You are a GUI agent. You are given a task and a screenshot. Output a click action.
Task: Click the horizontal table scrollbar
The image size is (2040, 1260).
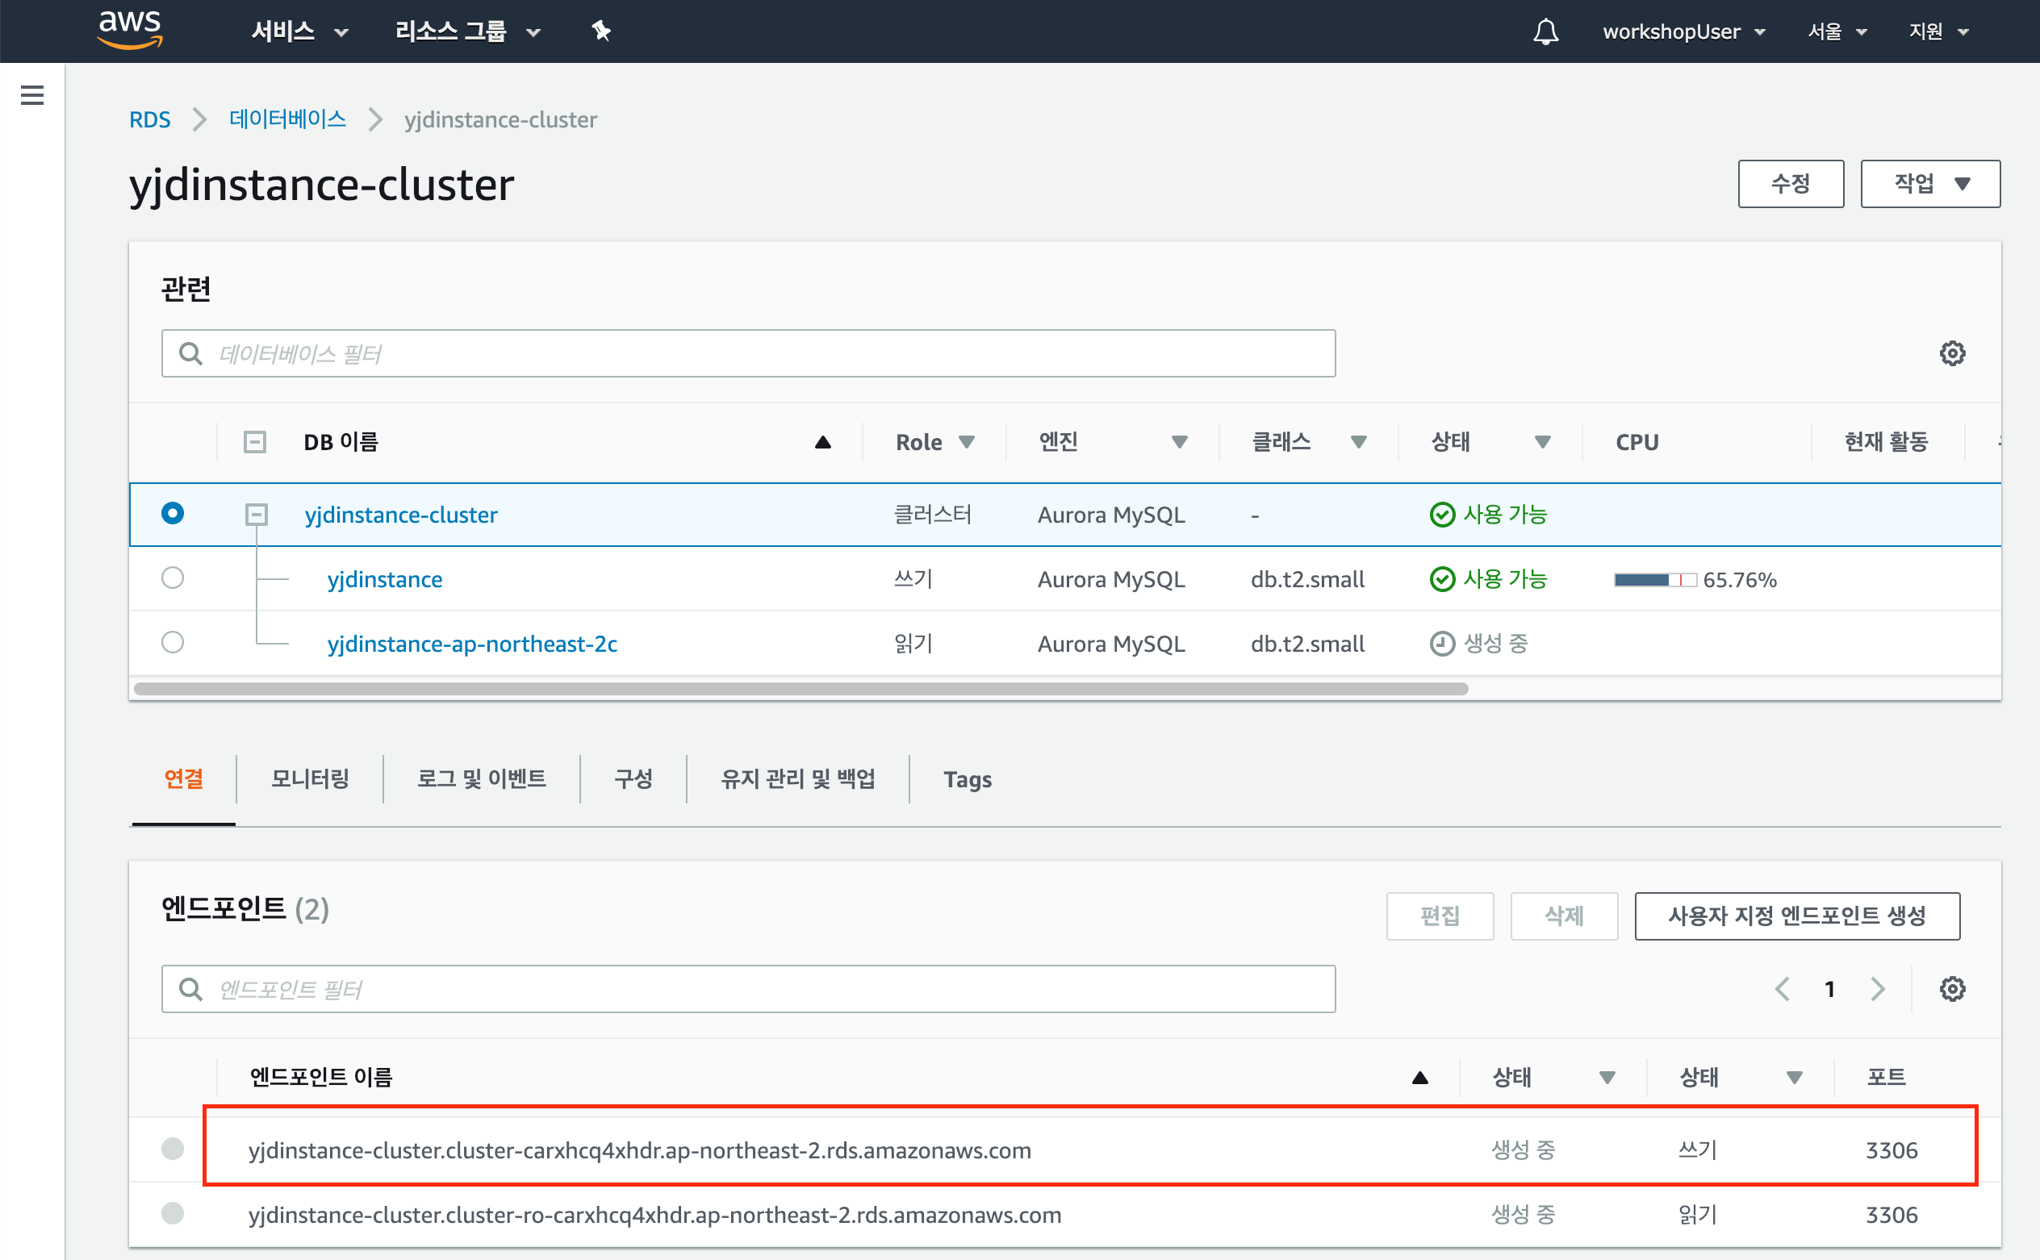pos(801,688)
